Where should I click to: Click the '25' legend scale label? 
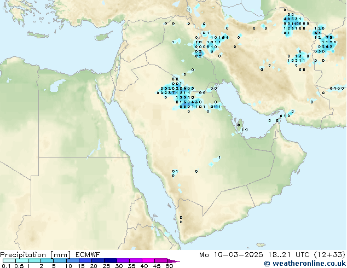coord(106,266)
